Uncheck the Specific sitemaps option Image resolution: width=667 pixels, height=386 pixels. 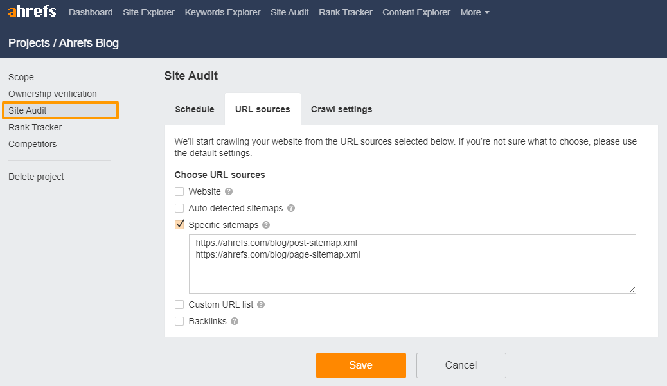(179, 224)
